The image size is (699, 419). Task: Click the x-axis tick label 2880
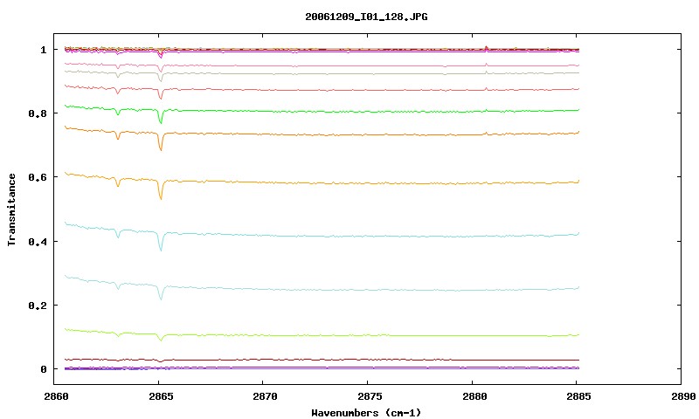pyautogui.click(x=474, y=396)
